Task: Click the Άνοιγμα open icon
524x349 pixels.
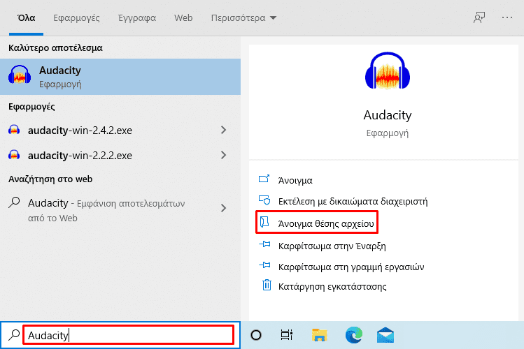Action: [264, 179]
